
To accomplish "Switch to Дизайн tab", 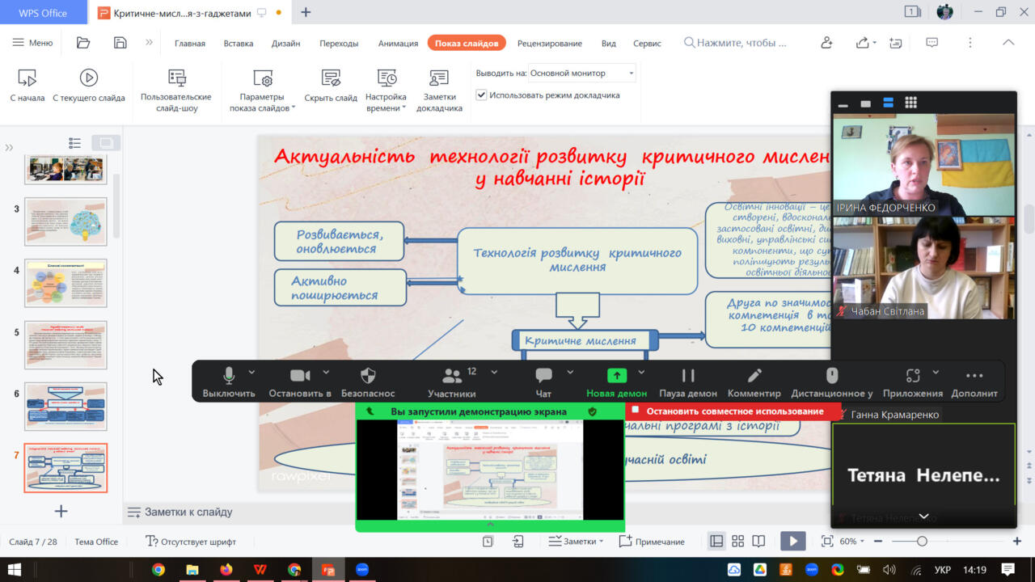I will click(x=285, y=43).
